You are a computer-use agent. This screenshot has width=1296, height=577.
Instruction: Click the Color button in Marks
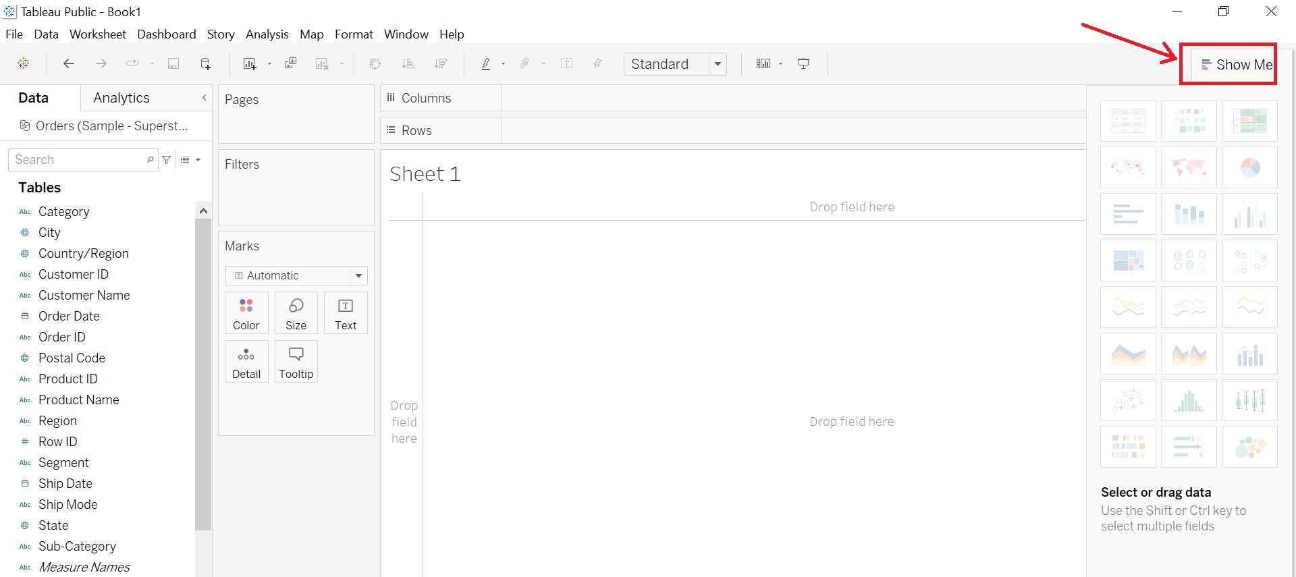pos(246,313)
